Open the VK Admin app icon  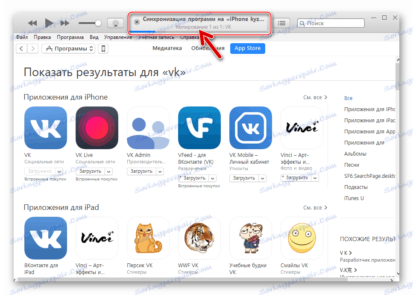click(148, 128)
